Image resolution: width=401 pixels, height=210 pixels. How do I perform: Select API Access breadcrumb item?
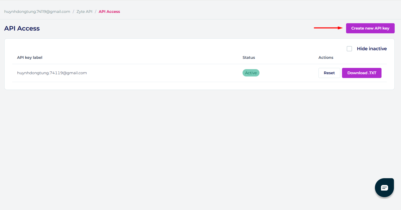point(109,12)
